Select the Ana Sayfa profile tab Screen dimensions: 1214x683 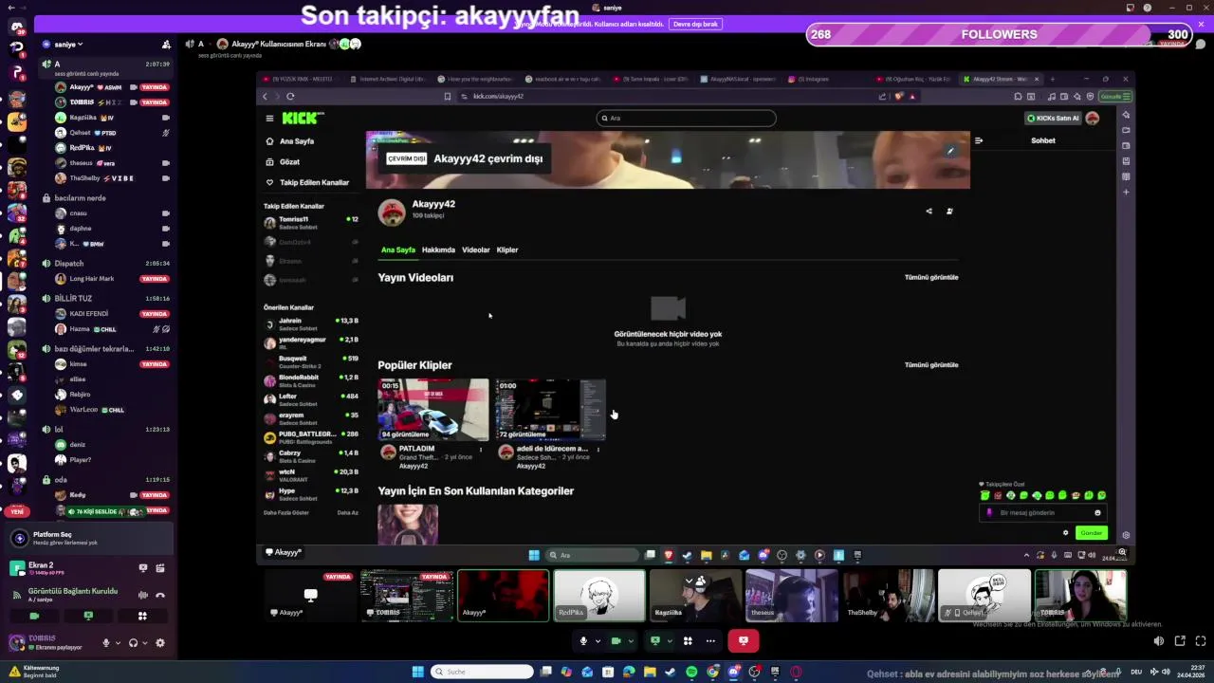coord(398,250)
